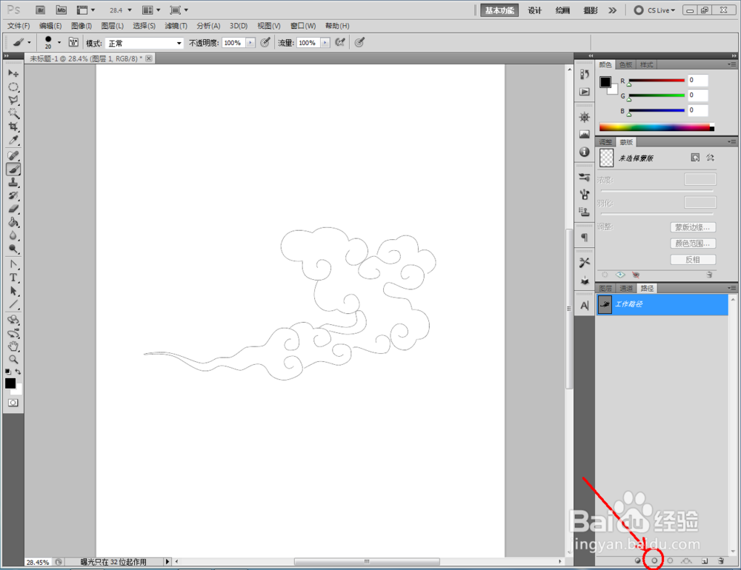Open the tool preset picker arrow
741x570 pixels.
(29, 42)
